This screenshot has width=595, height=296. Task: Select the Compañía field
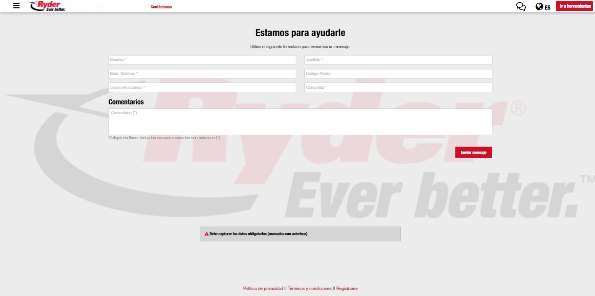pos(398,87)
